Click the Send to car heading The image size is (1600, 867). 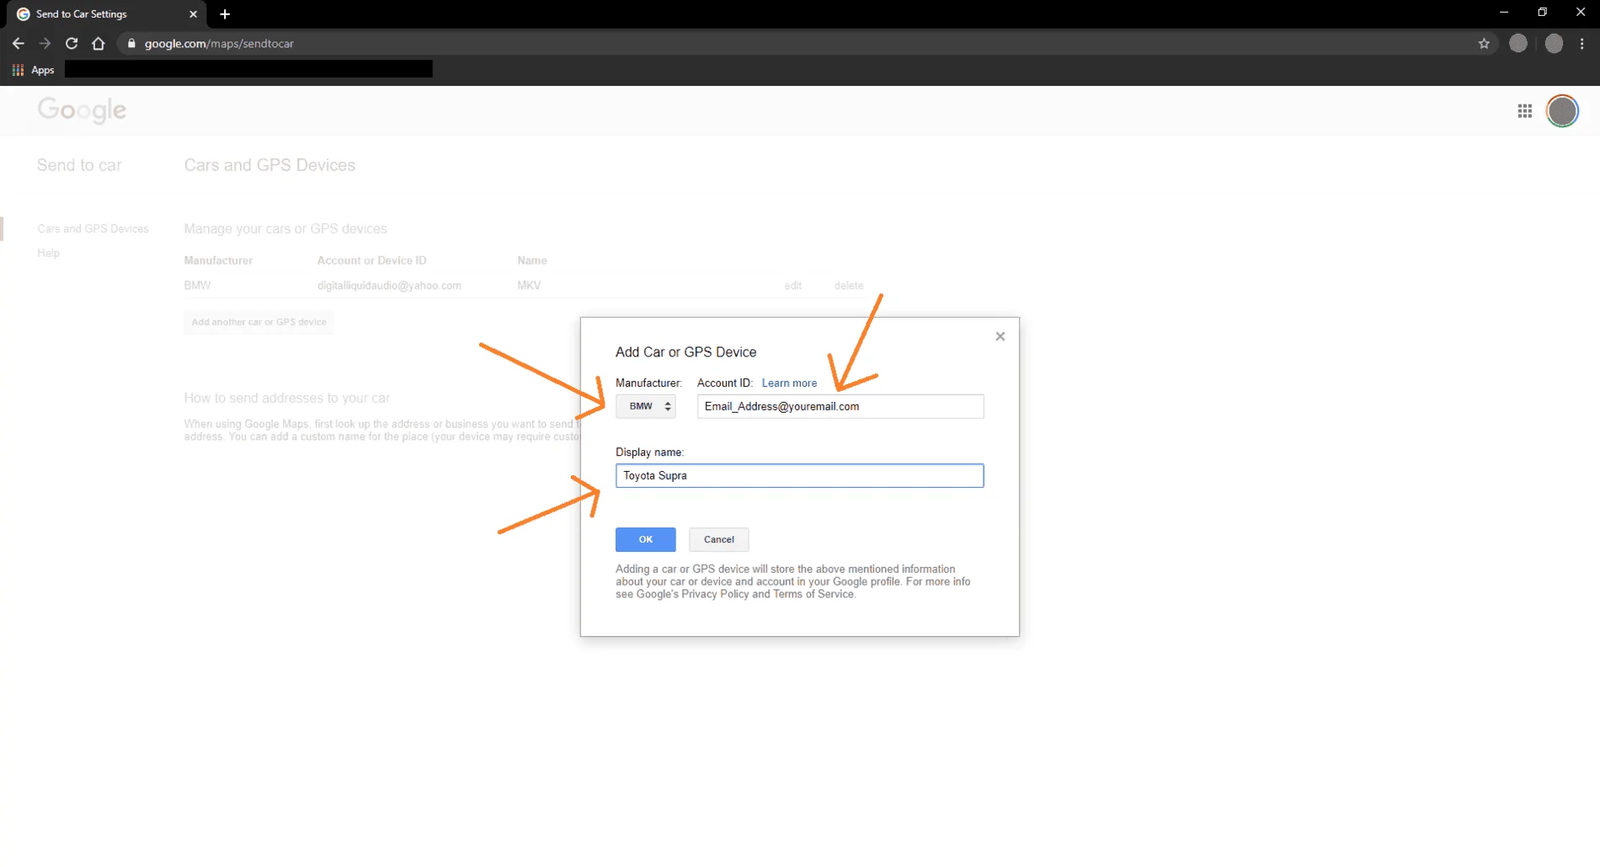click(79, 165)
